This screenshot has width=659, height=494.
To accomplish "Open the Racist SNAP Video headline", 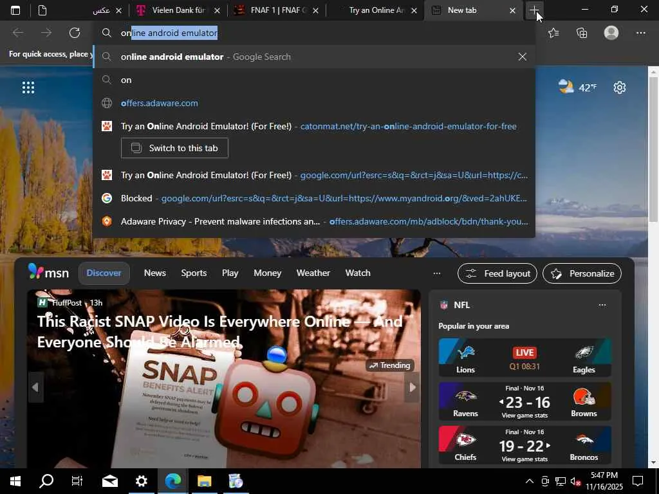I will click(x=220, y=332).
